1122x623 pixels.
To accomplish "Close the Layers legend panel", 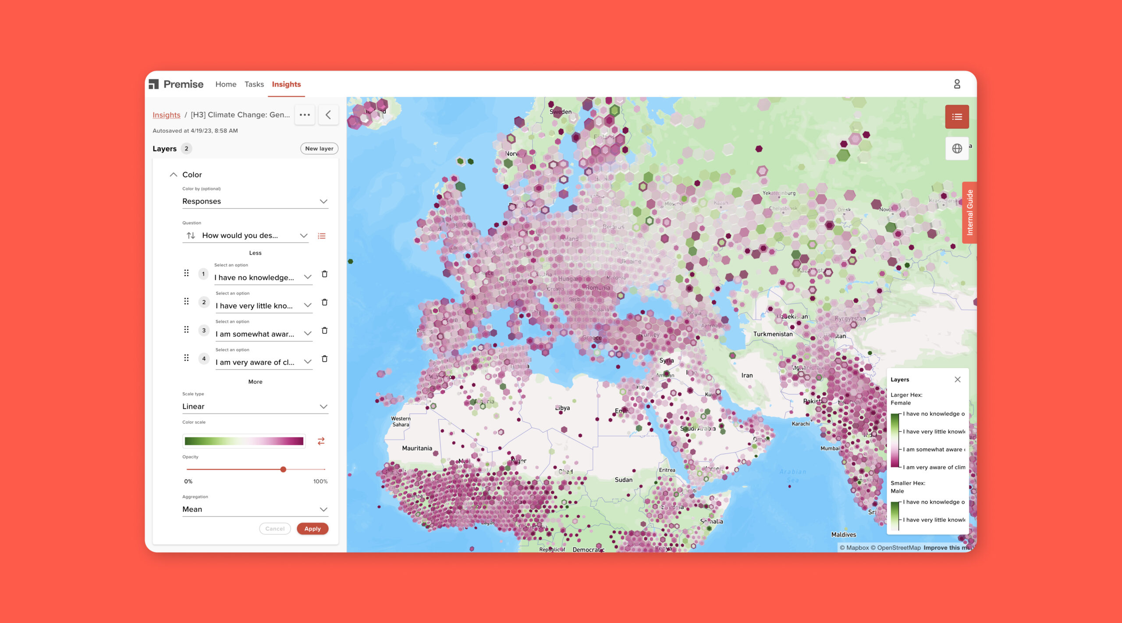I will [x=958, y=380].
